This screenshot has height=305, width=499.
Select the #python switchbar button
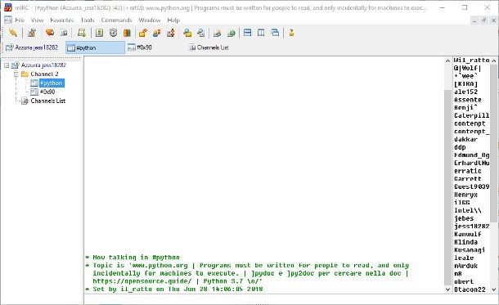(x=95, y=47)
